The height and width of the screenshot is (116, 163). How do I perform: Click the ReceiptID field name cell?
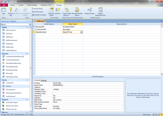pyautogui.click(x=49, y=27)
